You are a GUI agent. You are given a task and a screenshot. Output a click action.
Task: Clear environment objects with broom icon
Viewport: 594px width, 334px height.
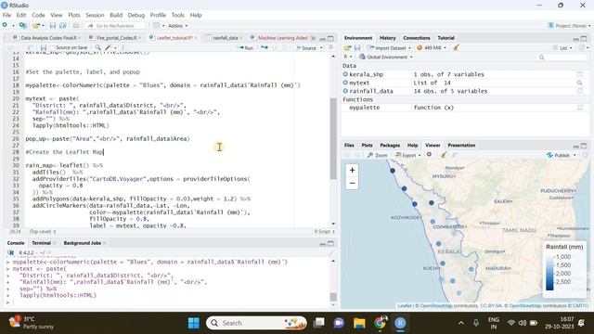[x=456, y=47]
